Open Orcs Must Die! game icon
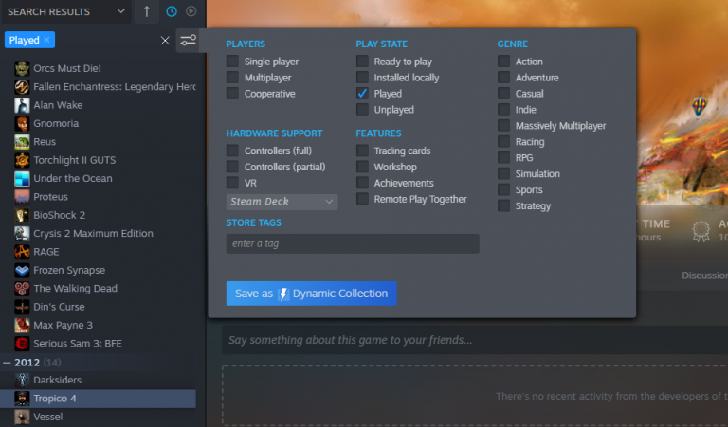The width and height of the screenshot is (728, 427). (x=22, y=68)
